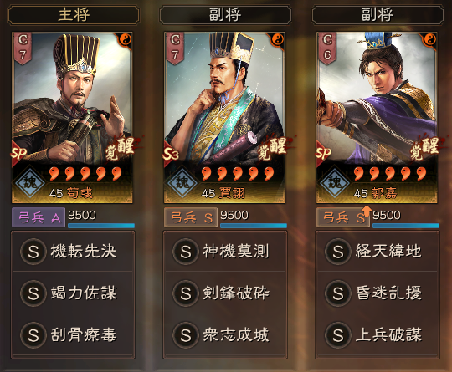Click 賈詡's blue troop count bar
Viewport: 452px width, 372px height.
[254, 226]
